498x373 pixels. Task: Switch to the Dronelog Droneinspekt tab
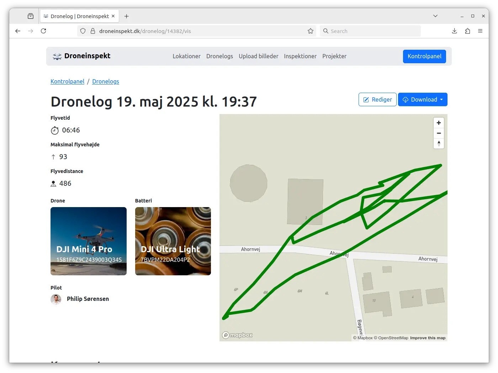[76, 16]
